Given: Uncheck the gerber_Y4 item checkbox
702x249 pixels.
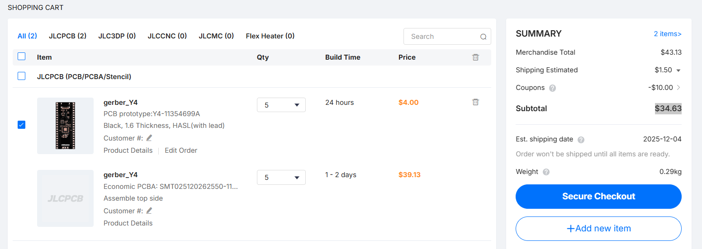Looking at the screenshot, I should click(21, 125).
